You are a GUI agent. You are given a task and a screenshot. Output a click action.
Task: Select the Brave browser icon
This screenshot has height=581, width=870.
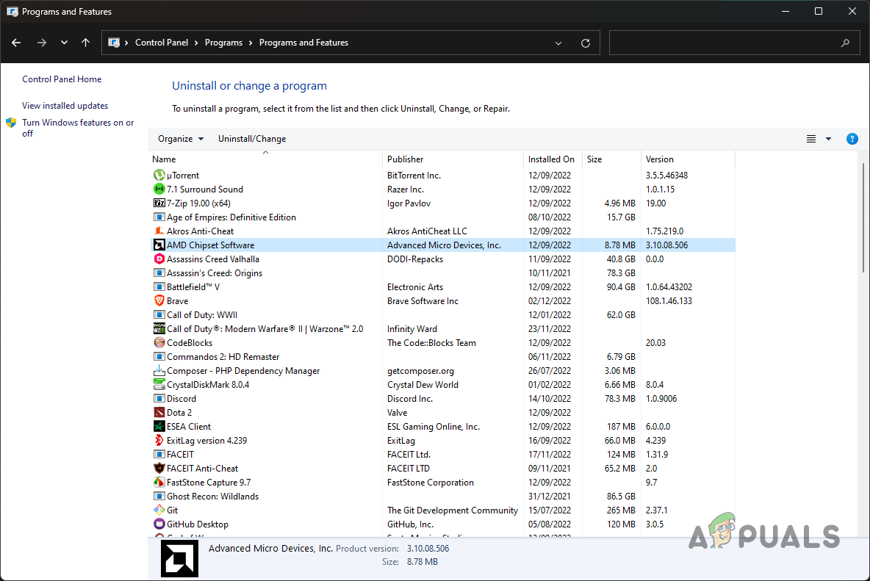point(159,300)
